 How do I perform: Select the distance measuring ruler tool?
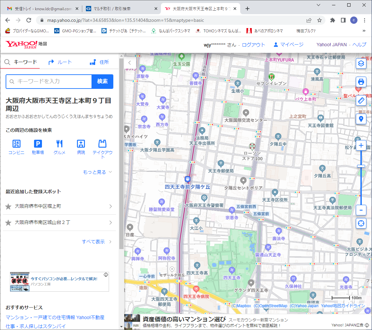pyautogui.click(x=361, y=100)
